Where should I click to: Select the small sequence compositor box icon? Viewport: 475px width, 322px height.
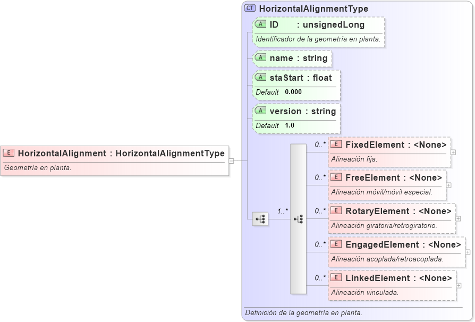(260, 219)
